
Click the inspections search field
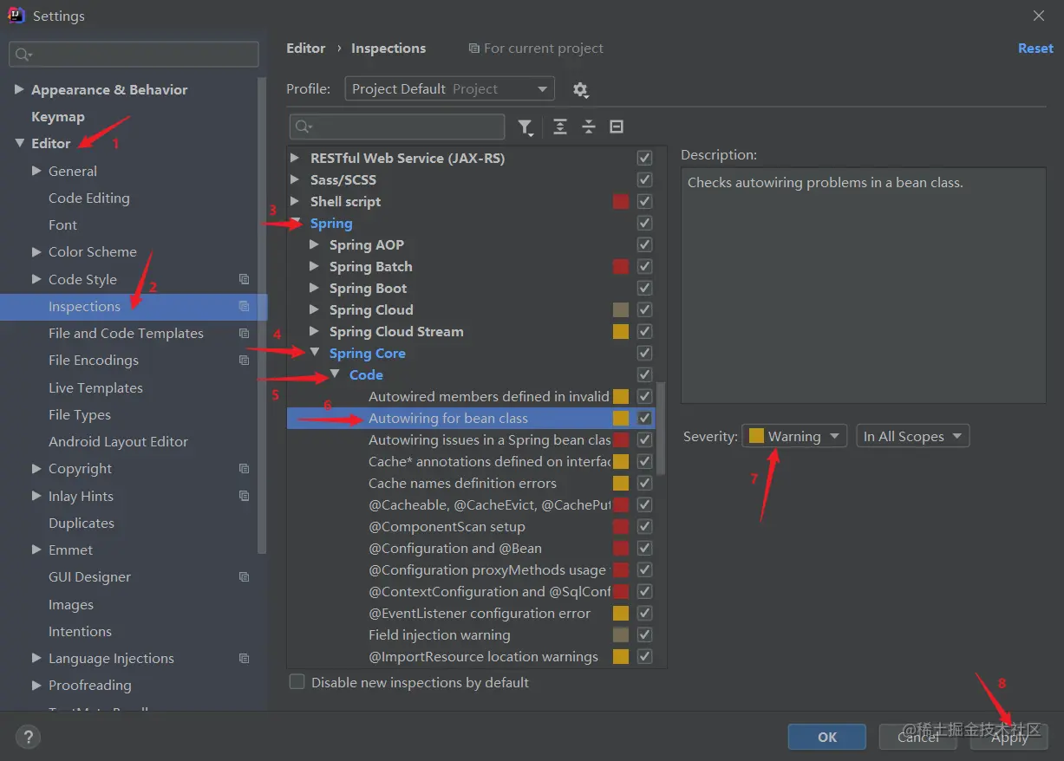(x=397, y=127)
